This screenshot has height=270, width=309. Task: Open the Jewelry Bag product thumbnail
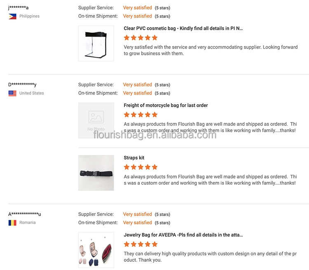[96, 250]
